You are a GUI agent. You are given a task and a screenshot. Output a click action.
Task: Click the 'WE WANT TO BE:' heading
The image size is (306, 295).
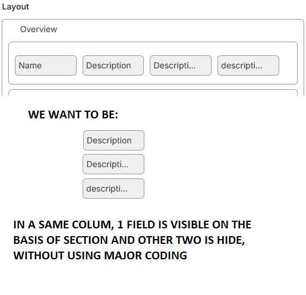[73, 115]
